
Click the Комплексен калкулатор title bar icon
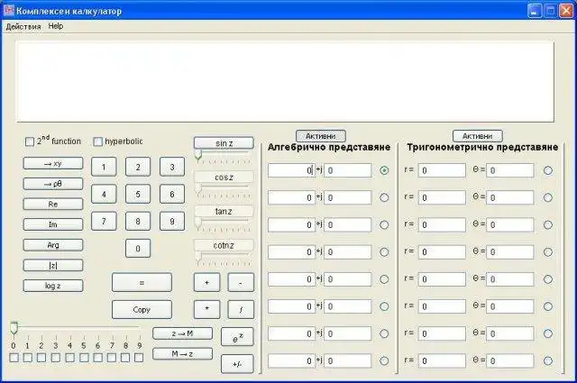9,10
